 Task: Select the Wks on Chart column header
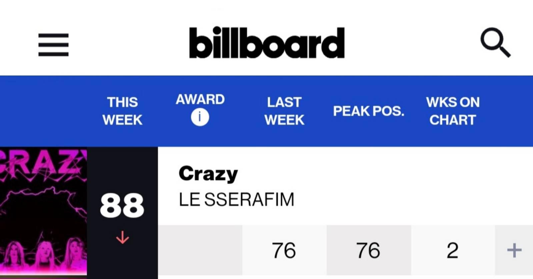click(x=453, y=111)
